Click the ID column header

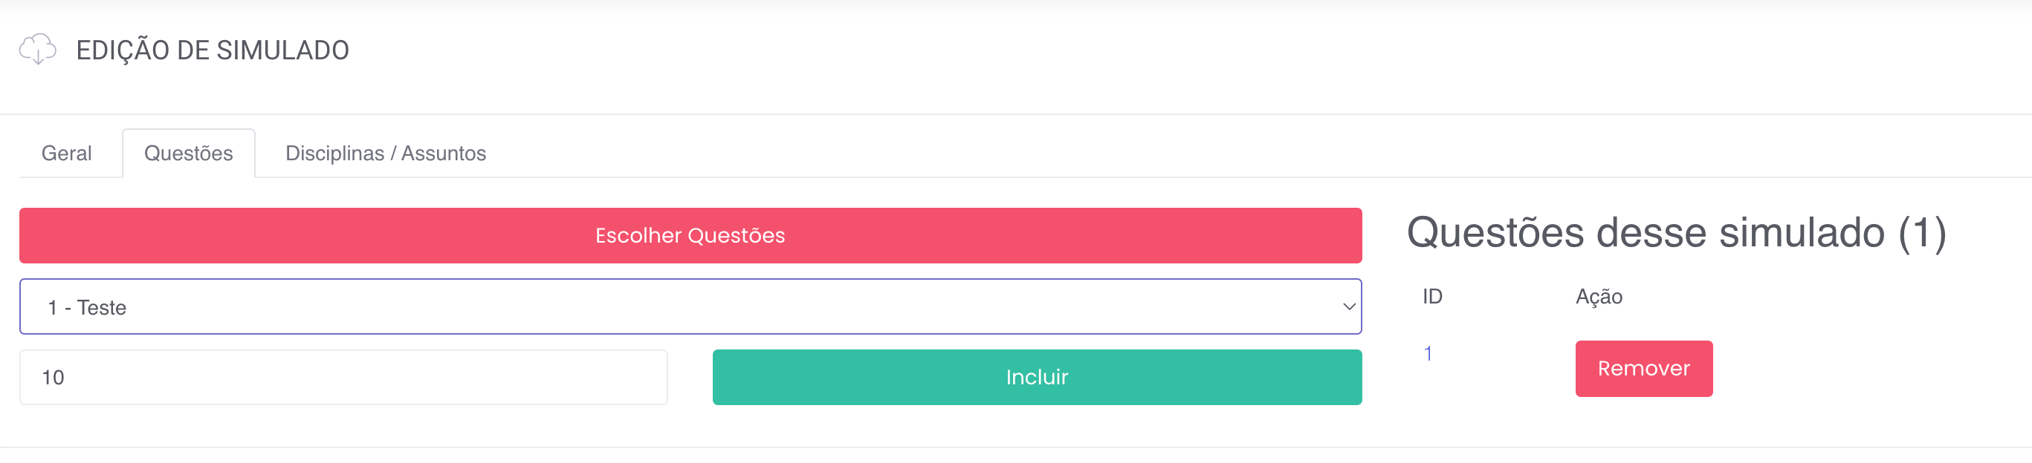pyautogui.click(x=1431, y=296)
